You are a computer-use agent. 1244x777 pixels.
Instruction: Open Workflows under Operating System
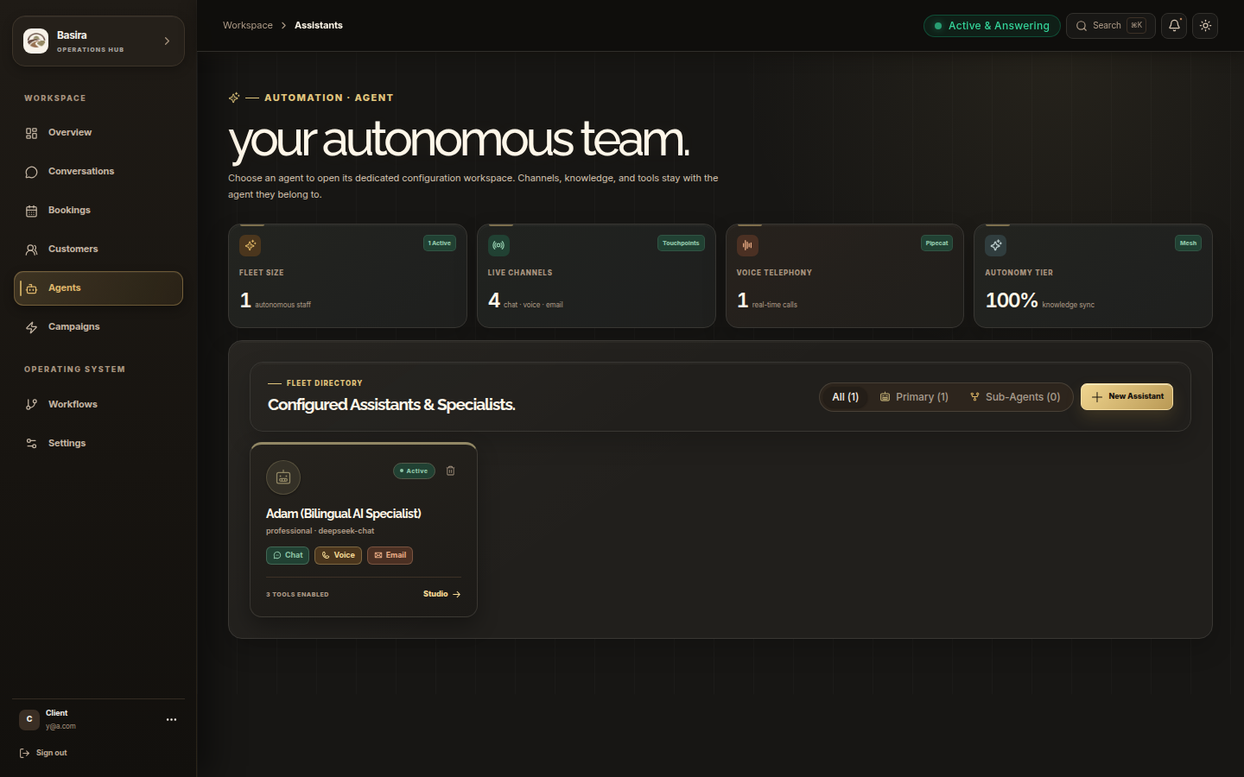[98, 405]
